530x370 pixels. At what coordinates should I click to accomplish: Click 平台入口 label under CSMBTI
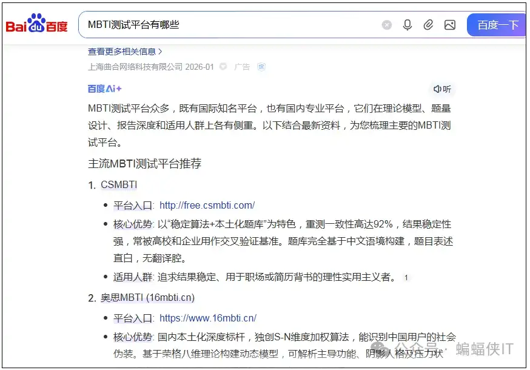point(133,205)
